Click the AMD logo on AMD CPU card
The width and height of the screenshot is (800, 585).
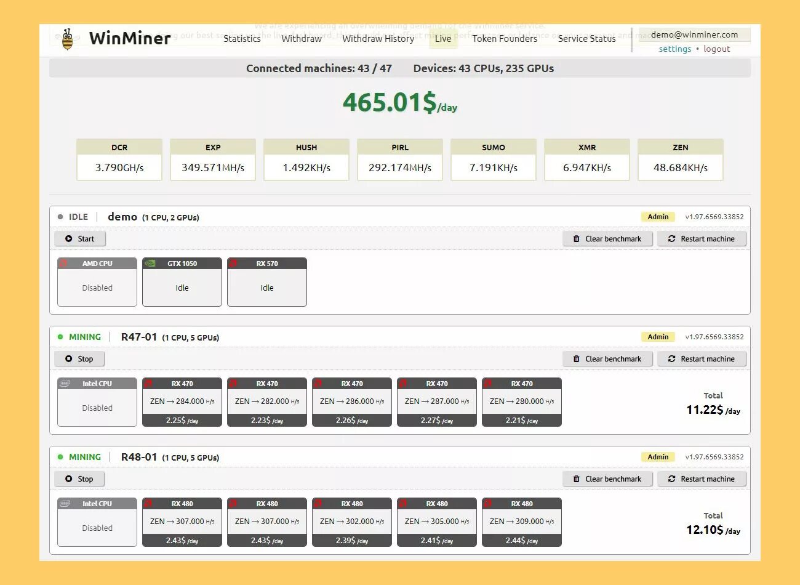(x=63, y=263)
